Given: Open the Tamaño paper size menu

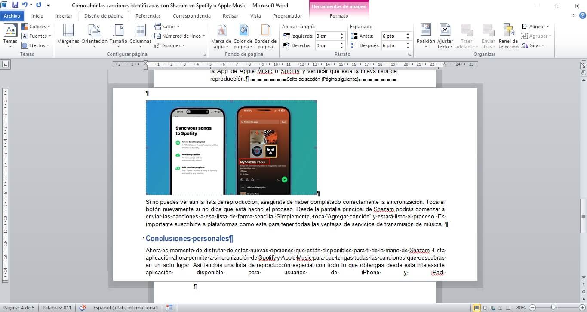Looking at the screenshot, I should (118, 36).
